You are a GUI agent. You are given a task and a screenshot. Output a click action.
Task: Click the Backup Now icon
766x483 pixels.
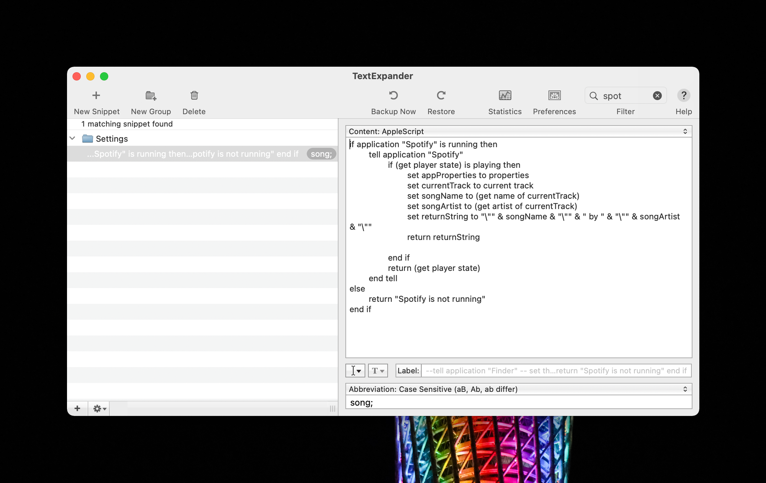393,95
